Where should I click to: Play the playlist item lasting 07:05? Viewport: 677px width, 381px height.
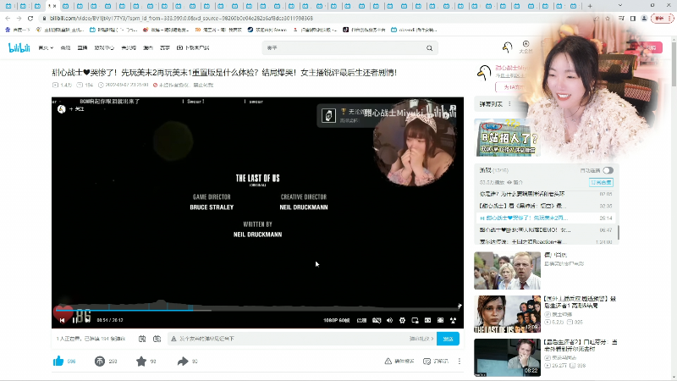546,194
